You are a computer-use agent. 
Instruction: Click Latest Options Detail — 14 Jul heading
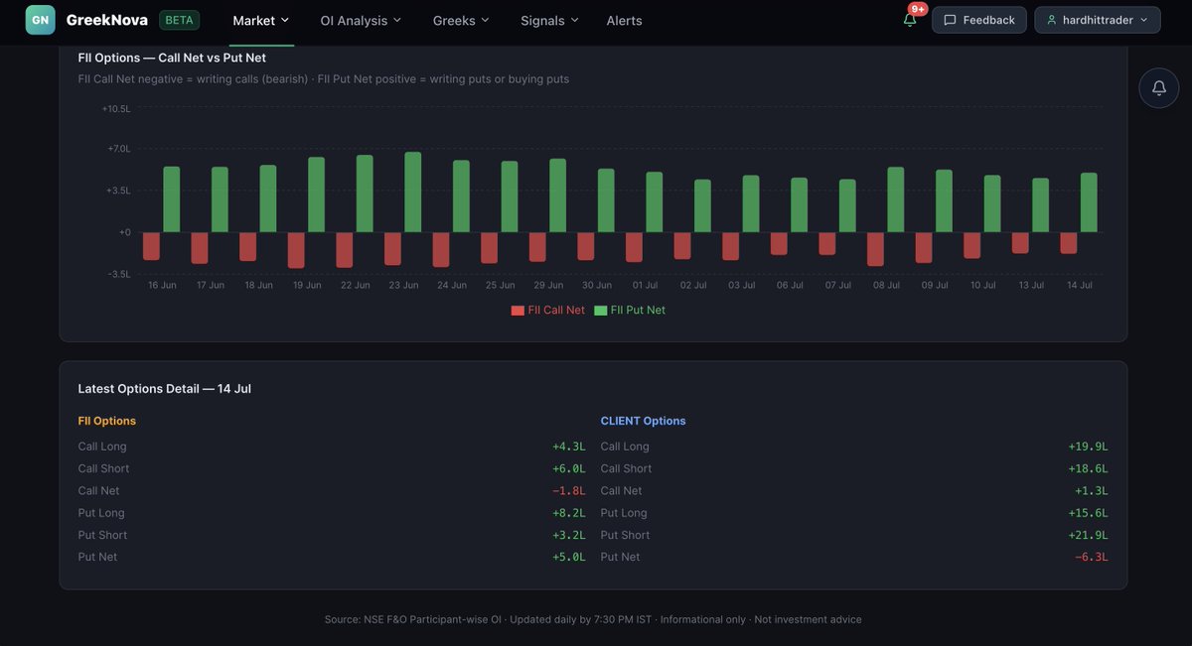[165, 389]
